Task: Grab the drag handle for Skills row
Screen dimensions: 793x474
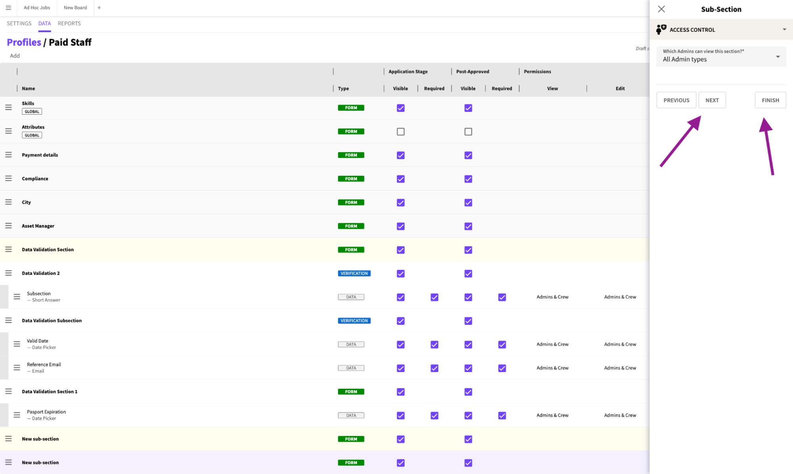Action: [8, 107]
